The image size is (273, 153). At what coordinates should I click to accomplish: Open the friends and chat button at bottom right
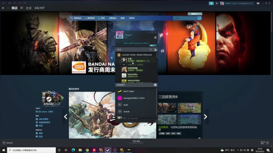[x=265, y=143]
